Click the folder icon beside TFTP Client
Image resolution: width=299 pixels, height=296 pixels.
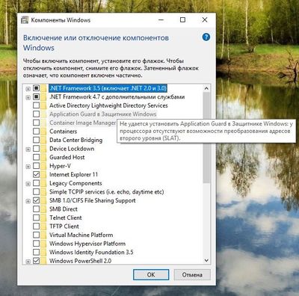coord(44,226)
